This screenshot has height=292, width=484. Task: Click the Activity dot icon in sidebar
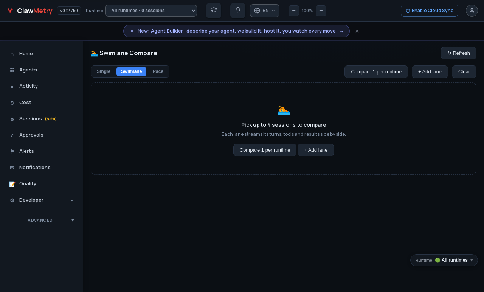[x=12, y=87]
